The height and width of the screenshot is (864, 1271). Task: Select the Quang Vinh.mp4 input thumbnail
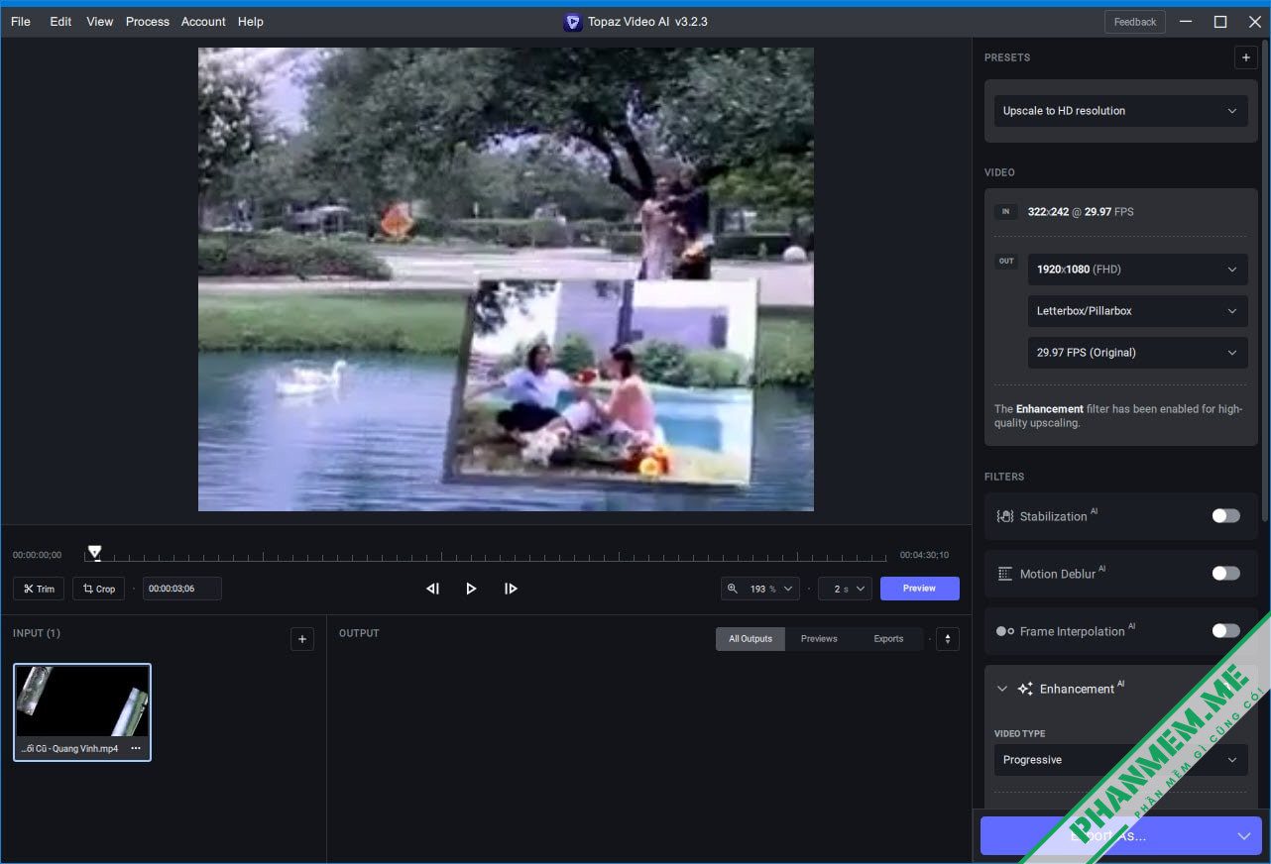82,712
